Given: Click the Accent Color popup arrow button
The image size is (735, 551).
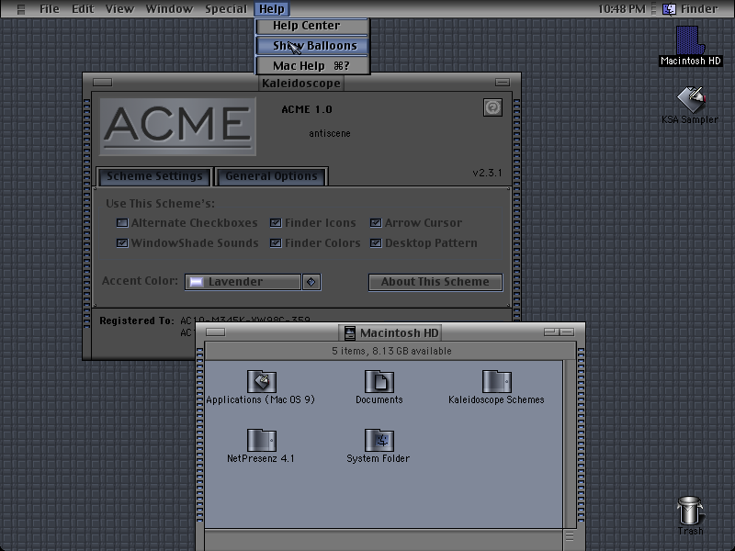Looking at the screenshot, I should (x=311, y=282).
